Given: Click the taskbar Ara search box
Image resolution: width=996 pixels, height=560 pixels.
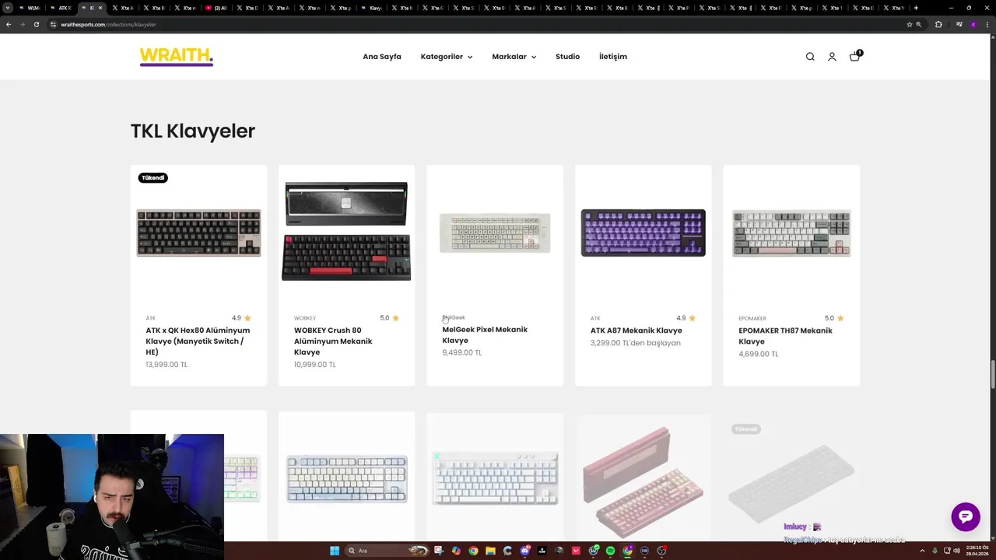Looking at the screenshot, I should (x=387, y=551).
